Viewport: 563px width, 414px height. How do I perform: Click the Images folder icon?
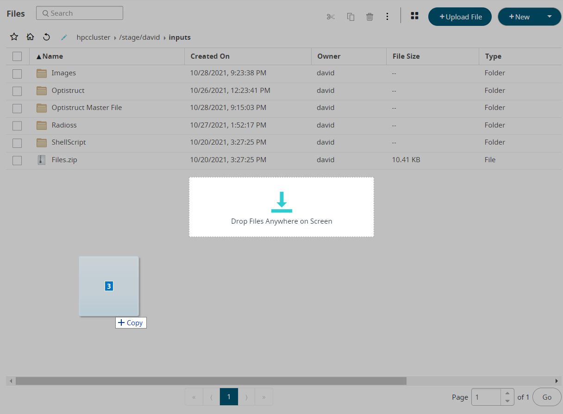(42, 73)
